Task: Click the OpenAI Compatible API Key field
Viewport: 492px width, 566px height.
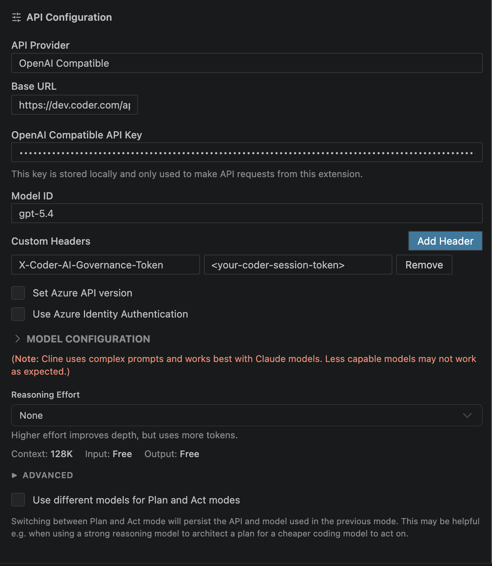Action: click(x=246, y=152)
